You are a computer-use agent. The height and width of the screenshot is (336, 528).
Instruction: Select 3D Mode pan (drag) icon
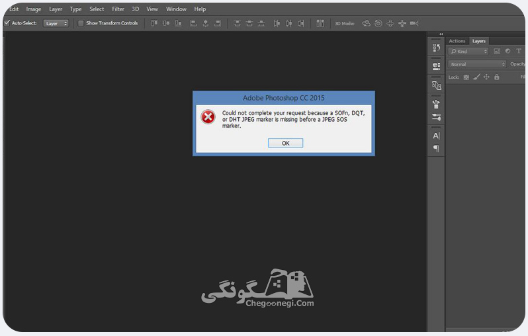pyautogui.click(x=390, y=23)
